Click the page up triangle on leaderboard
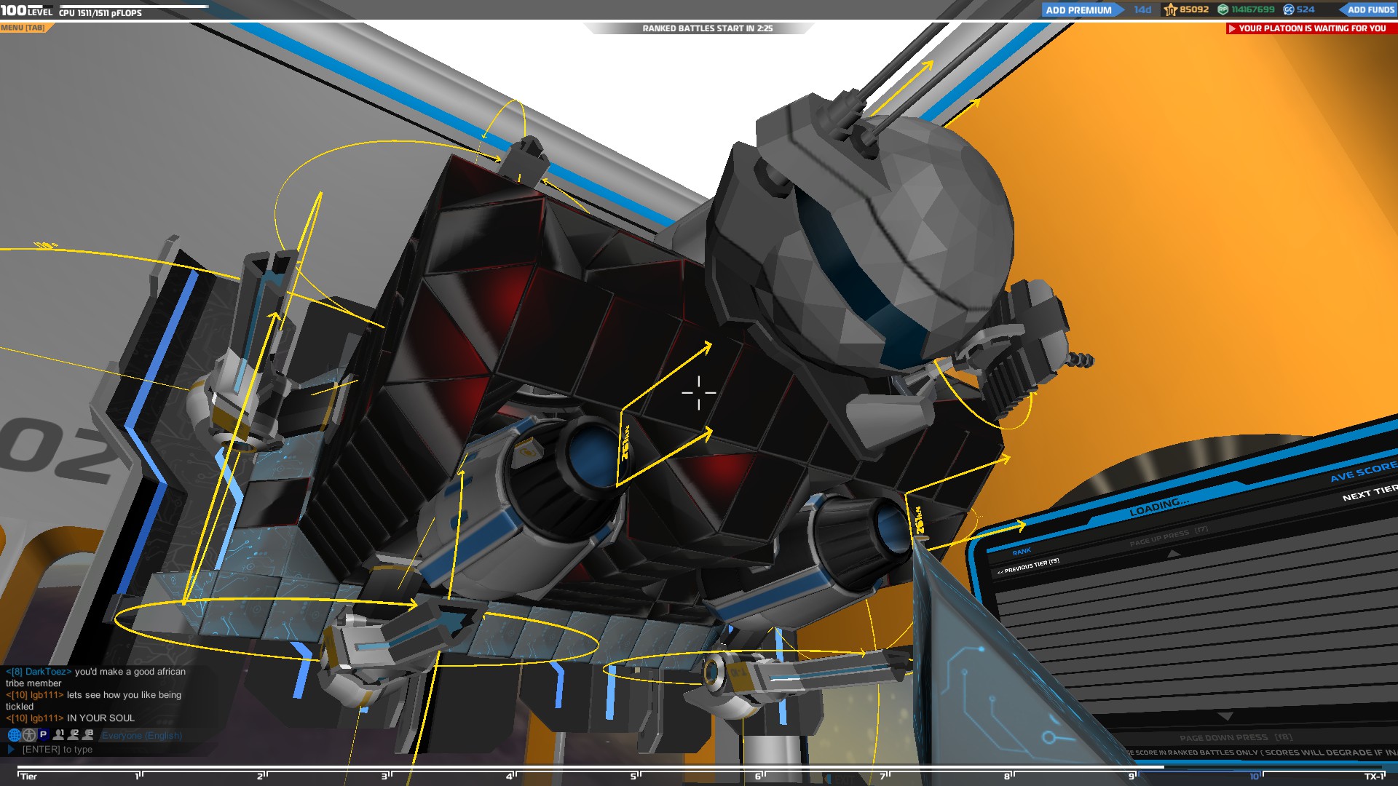 pyautogui.click(x=1173, y=554)
